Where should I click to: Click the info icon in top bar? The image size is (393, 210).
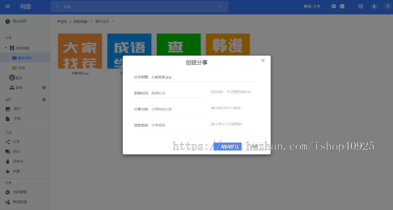[x=342, y=7]
